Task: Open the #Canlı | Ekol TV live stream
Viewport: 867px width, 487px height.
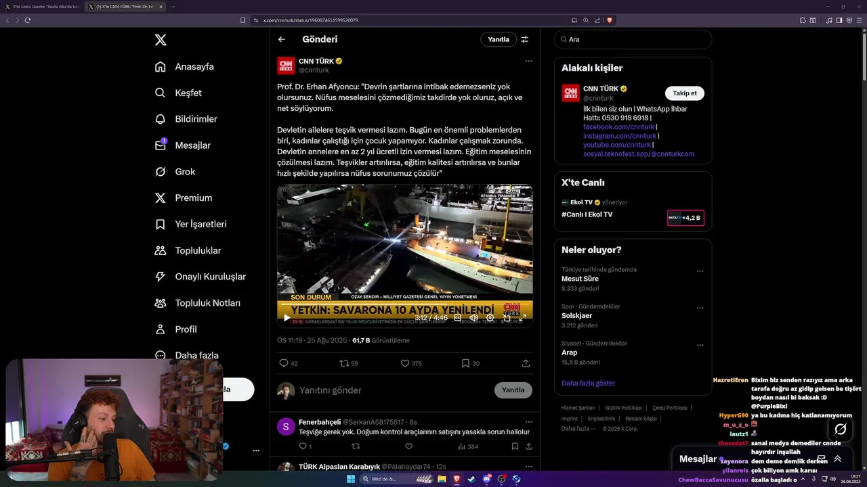Action: tap(587, 214)
